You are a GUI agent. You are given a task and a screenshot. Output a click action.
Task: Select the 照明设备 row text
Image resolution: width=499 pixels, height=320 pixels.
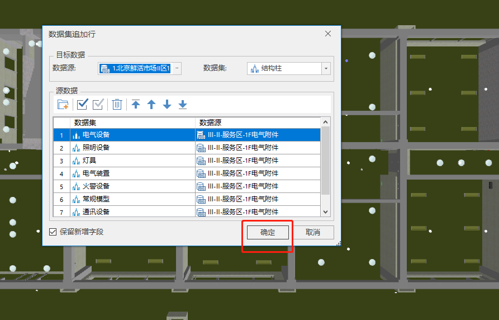(x=96, y=148)
